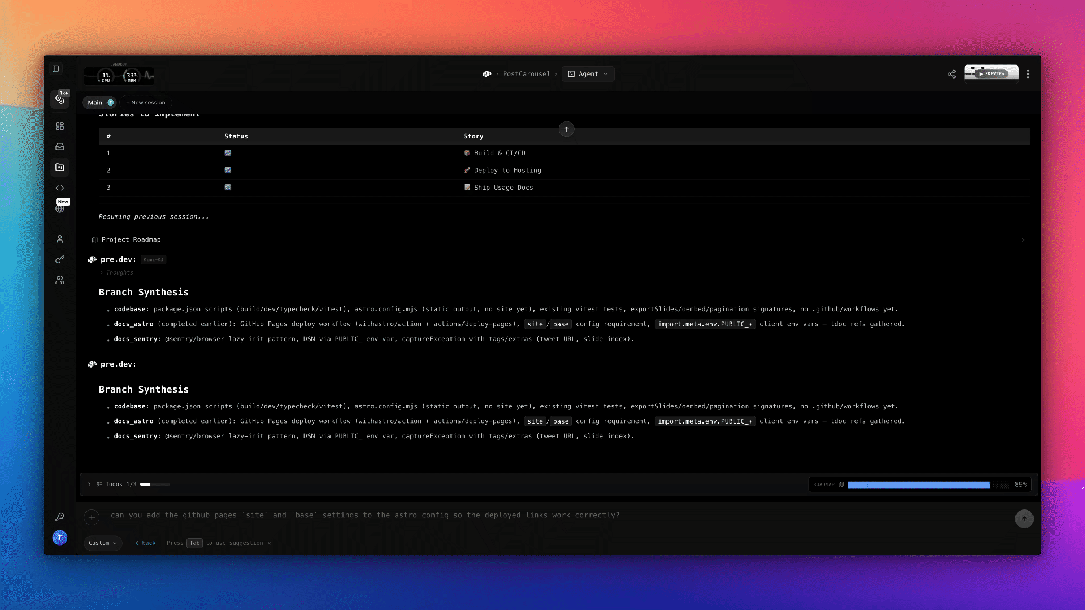Click the status icon for Build & CI/CD

(228, 153)
